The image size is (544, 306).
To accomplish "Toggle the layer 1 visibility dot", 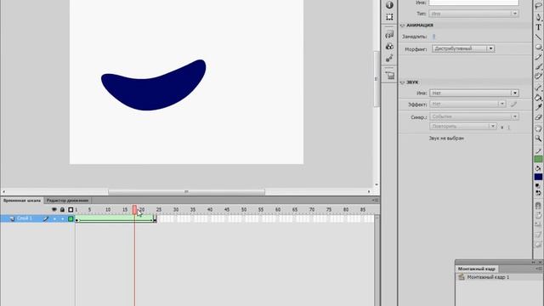I will tap(54, 218).
